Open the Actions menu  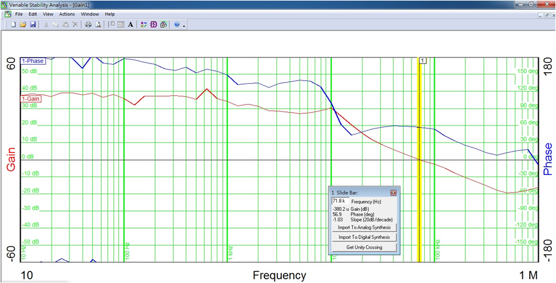pyautogui.click(x=67, y=14)
